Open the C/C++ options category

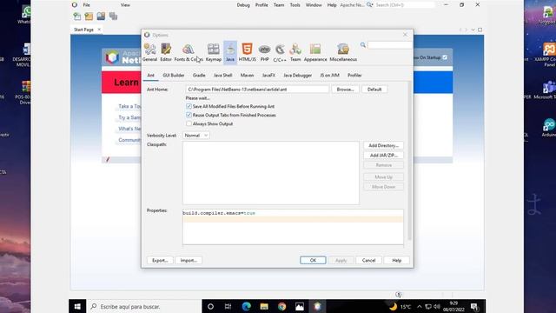tap(280, 52)
